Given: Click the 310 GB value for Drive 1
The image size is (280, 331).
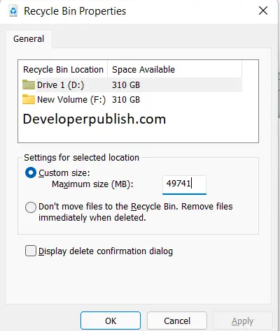Looking at the screenshot, I should pos(126,84).
